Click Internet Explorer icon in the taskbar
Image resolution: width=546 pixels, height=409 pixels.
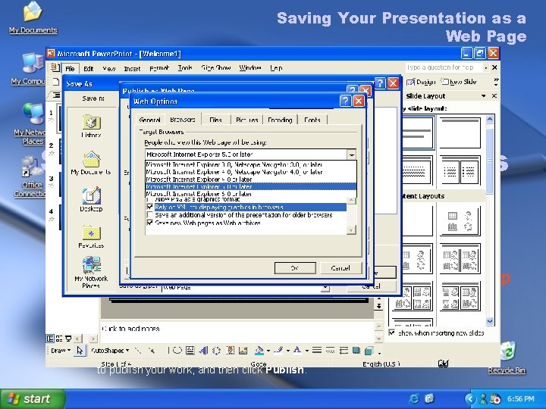pos(414,398)
